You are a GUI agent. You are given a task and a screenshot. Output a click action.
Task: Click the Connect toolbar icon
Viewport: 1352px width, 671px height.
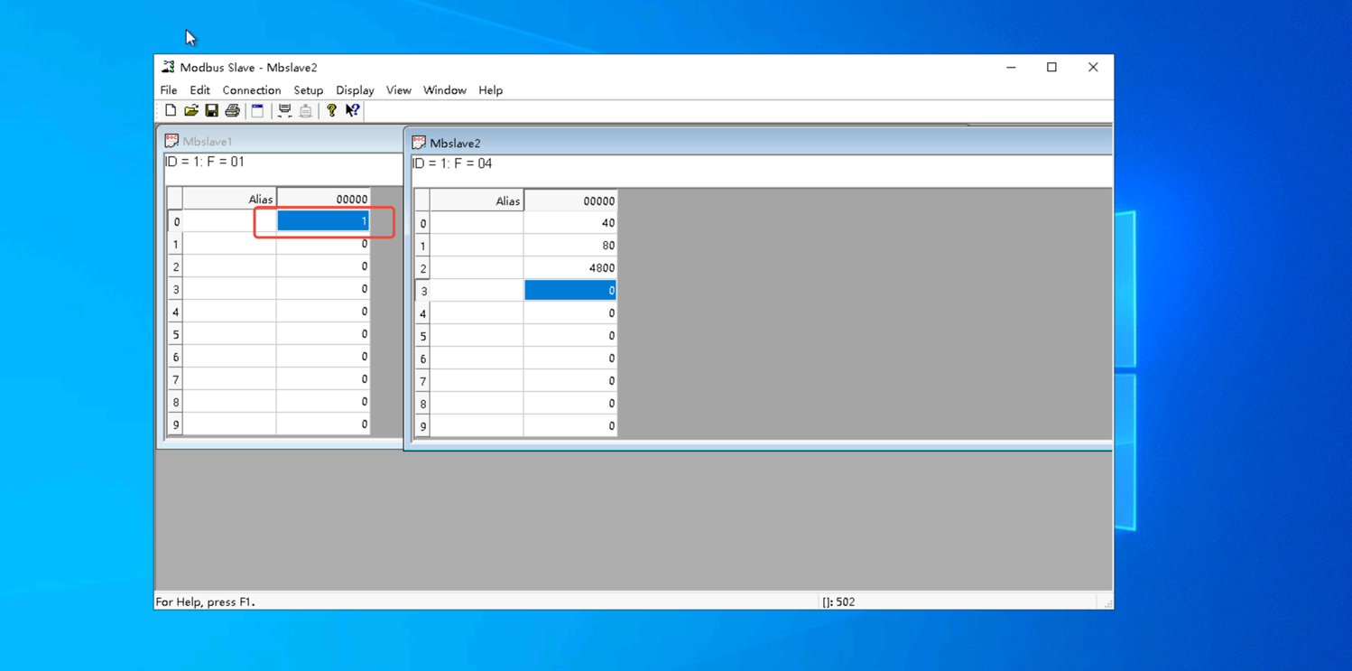(x=284, y=110)
